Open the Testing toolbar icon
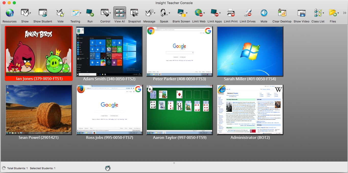 [x=75, y=13]
